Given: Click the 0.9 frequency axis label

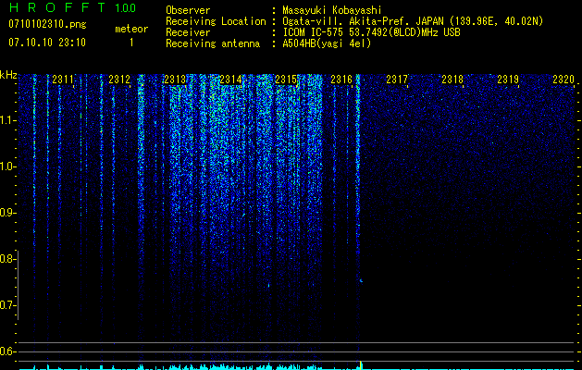Looking at the screenshot, I should point(7,213).
